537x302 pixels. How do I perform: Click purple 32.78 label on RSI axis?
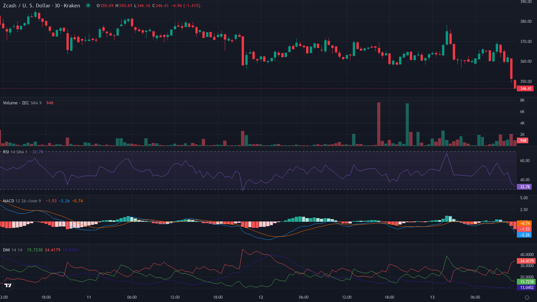pos(524,187)
